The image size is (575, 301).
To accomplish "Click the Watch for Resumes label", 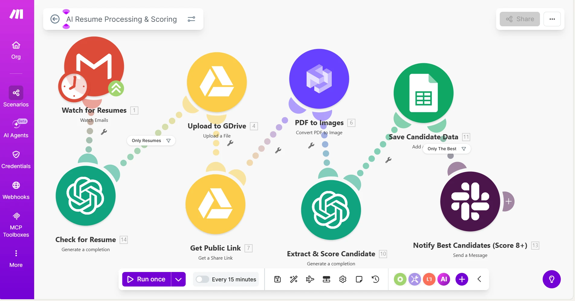I will pyautogui.click(x=94, y=110).
